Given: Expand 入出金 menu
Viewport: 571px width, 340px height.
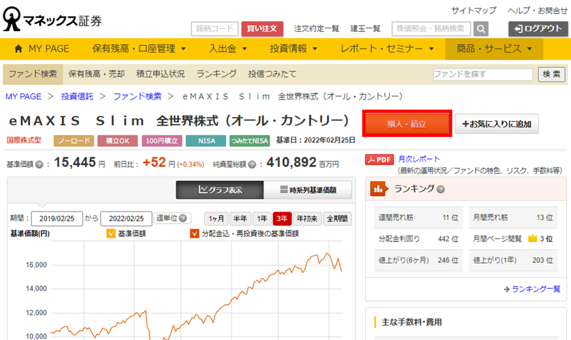Looking at the screenshot, I should pyautogui.click(x=228, y=49).
